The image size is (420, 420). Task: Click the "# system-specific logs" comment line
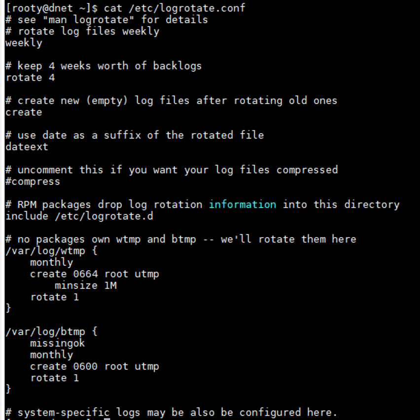(171, 412)
